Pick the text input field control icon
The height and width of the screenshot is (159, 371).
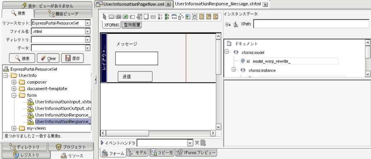(x=132, y=17)
